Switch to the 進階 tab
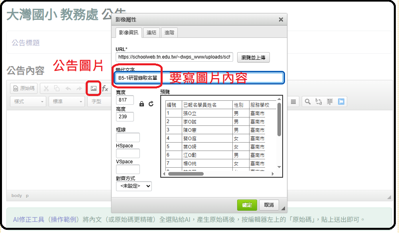This screenshot has height=233, width=399. (169, 33)
